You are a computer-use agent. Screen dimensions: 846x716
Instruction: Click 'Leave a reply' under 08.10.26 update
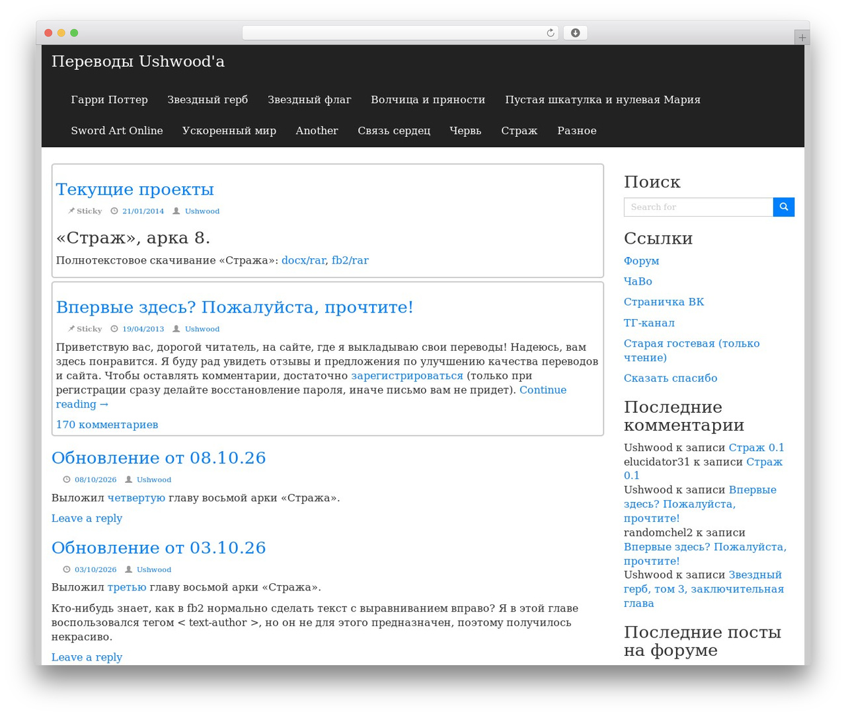pos(87,519)
